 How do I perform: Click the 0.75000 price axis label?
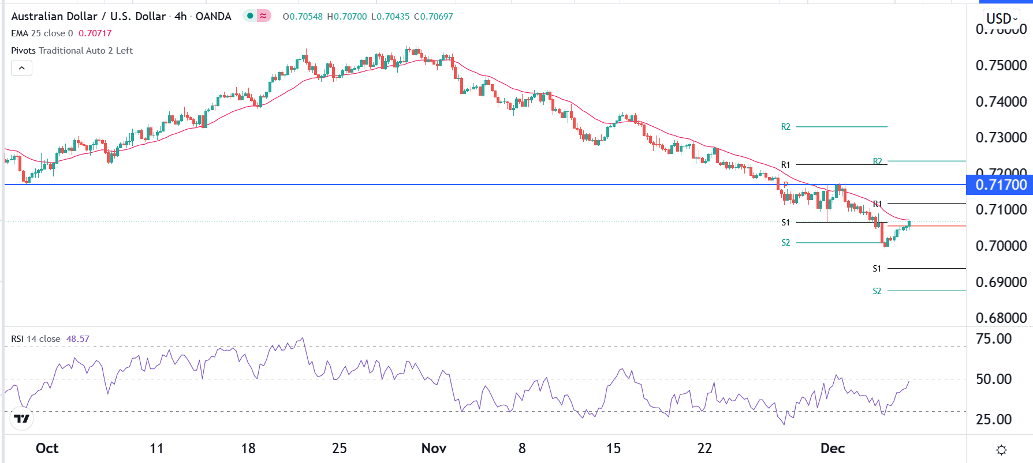coord(1001,65)
